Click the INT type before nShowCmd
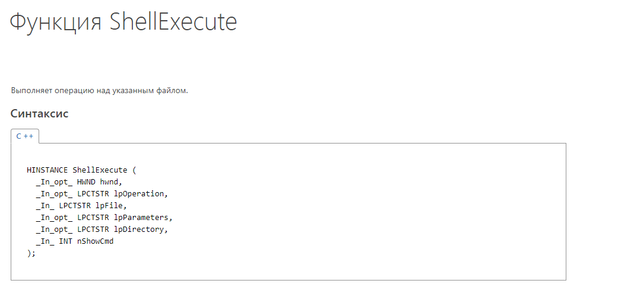 coord(66,241)
